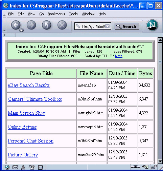The height and width of the screenshot is (171, 163).
Task: Go back with the Back arrow button
Action: click(x=16, y=25)
